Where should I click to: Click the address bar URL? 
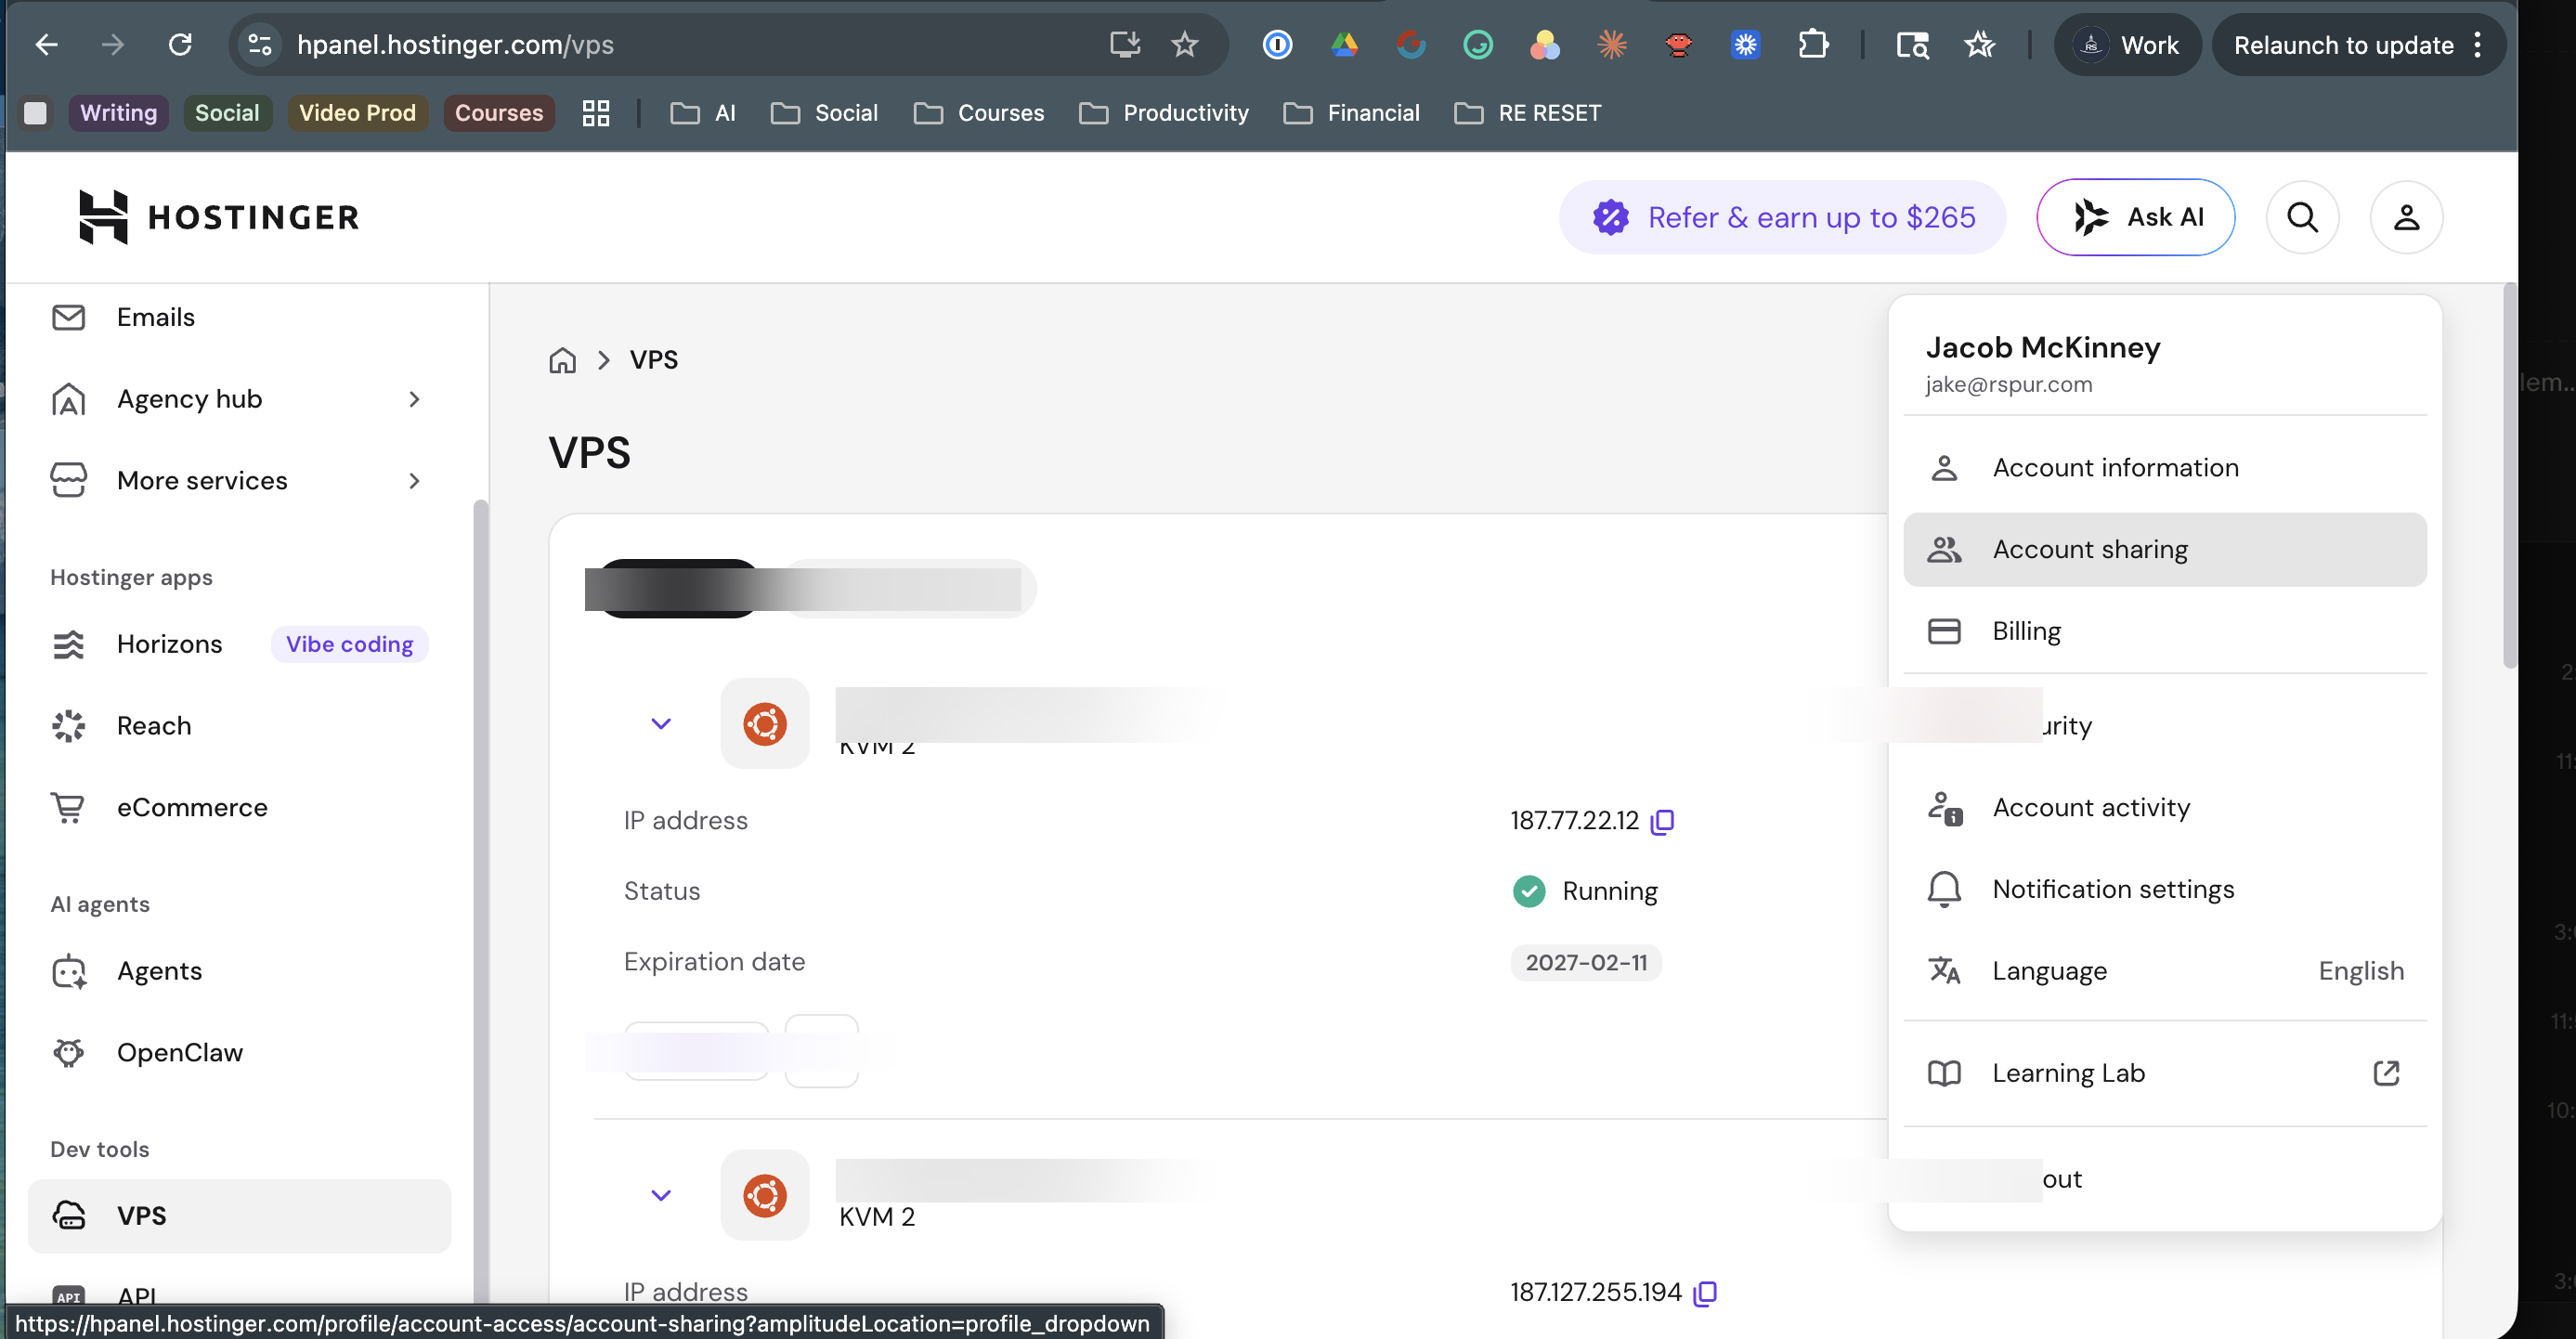(x=456, y=45)
